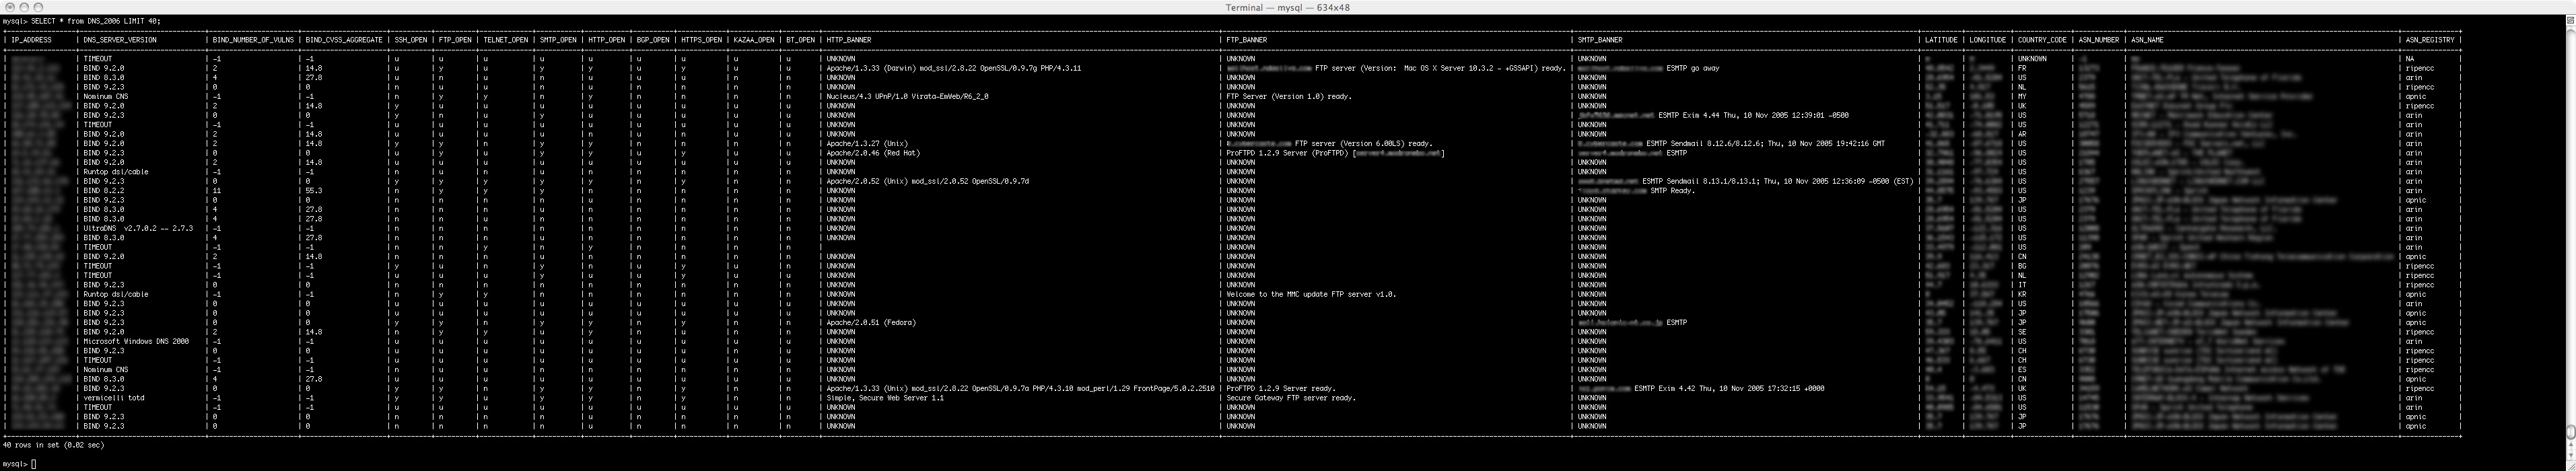The height and width of the screenshot is (471, 2576).
Task: Click the empty mysql prompt cursor
Action: pos(33,464)
